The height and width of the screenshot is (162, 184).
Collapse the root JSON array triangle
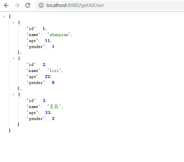[4, 17]
